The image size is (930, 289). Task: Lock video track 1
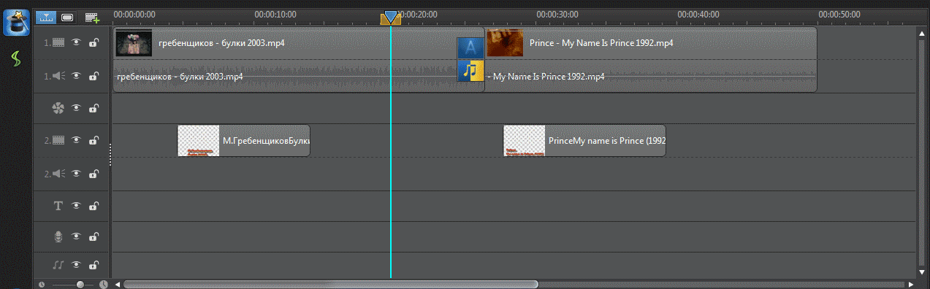tap(94, 42)
